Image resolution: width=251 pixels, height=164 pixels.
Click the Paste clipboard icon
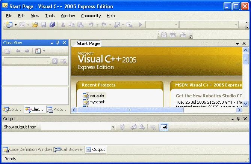tap(80, 25)
